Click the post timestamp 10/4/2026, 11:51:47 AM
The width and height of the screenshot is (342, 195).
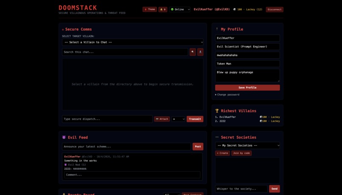(x=113, y=156)
